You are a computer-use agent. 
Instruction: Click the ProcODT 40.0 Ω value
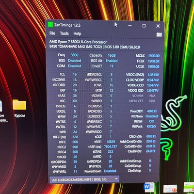[x=152, y=111]
